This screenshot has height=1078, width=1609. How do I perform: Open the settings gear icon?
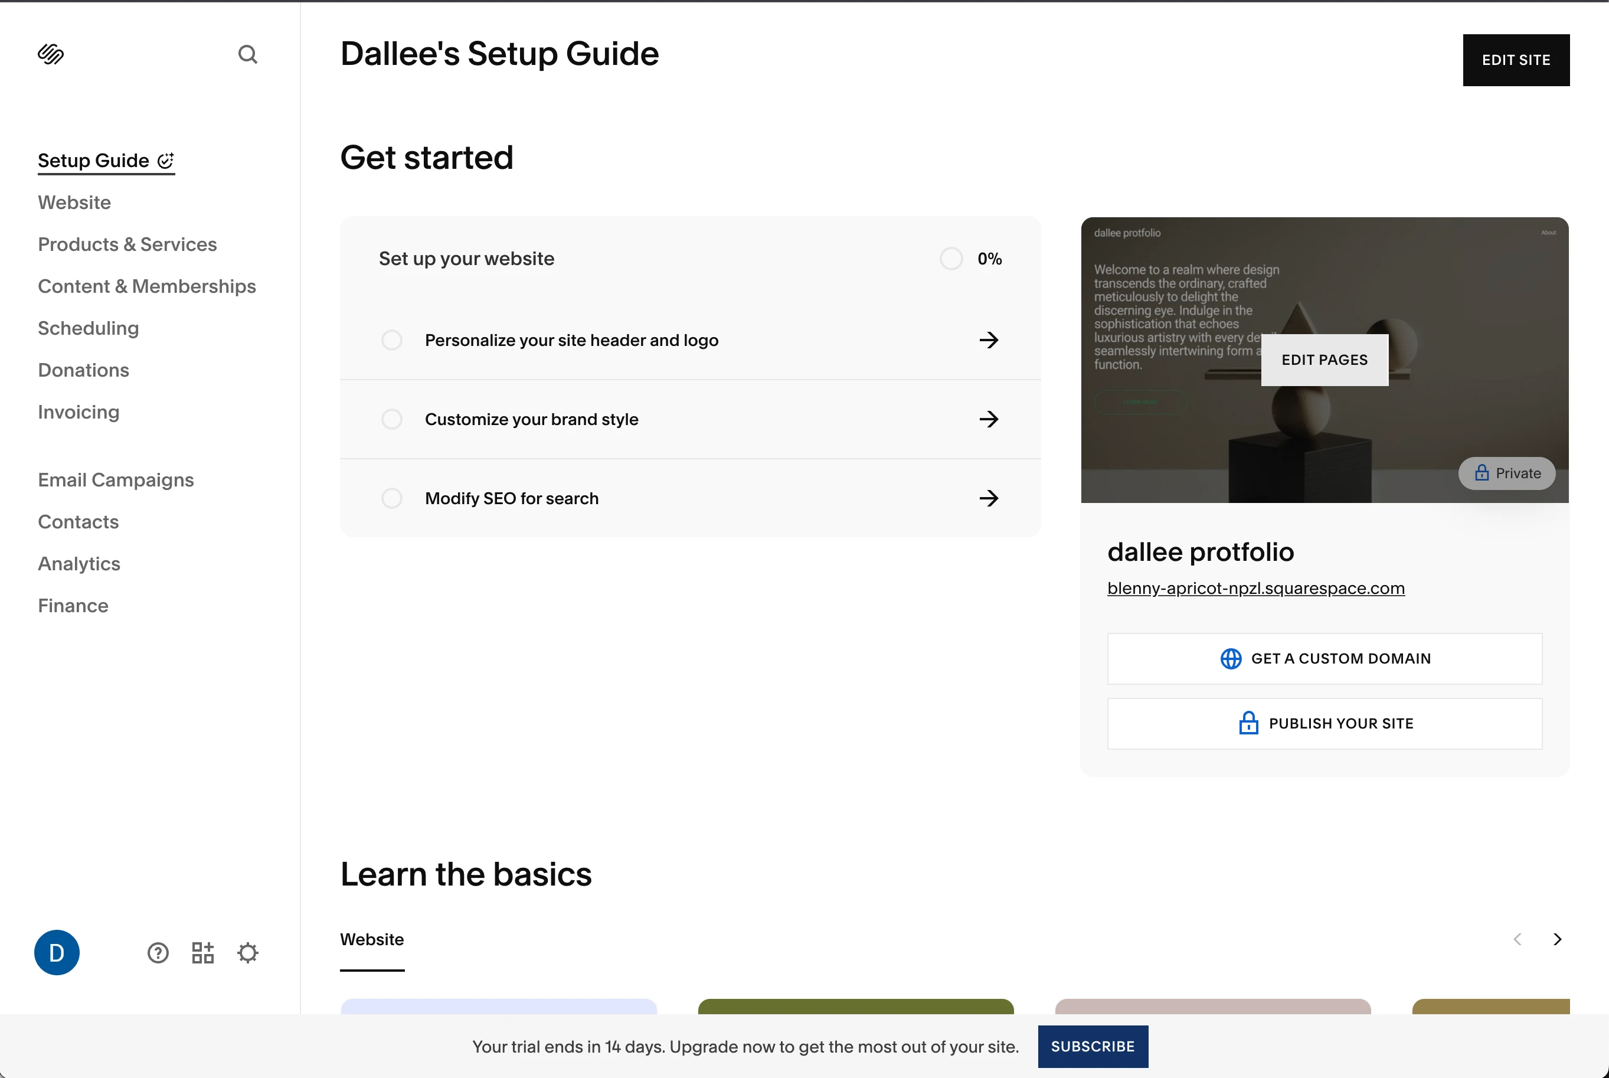coord(247,953)
